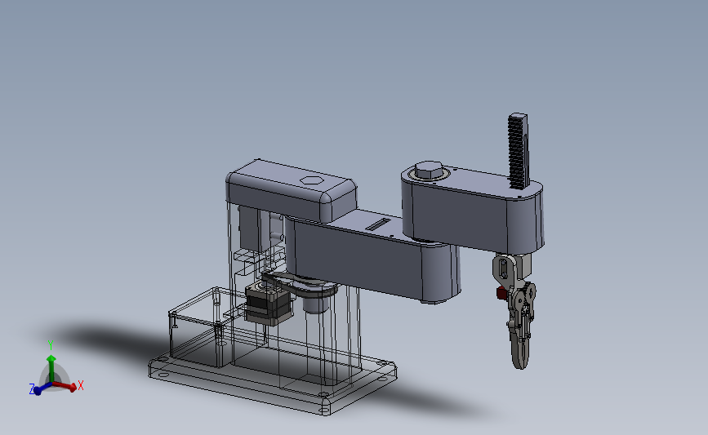
Task: Select the gripper claw at the arm end
Action: [x=521, y=325]
